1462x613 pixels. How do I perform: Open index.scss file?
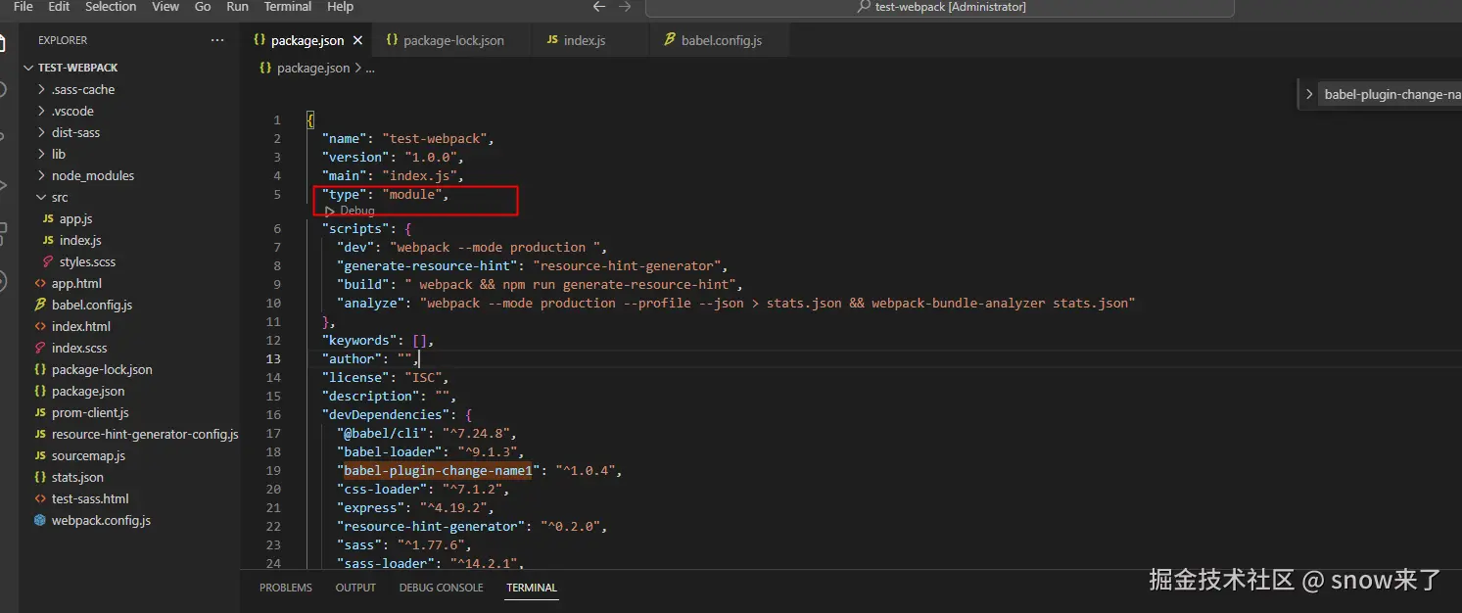tap(131, 348)
